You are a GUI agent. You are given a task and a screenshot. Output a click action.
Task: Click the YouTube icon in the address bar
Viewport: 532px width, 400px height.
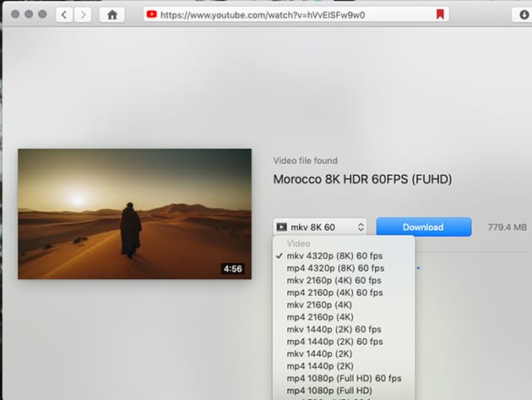[151, 14]
